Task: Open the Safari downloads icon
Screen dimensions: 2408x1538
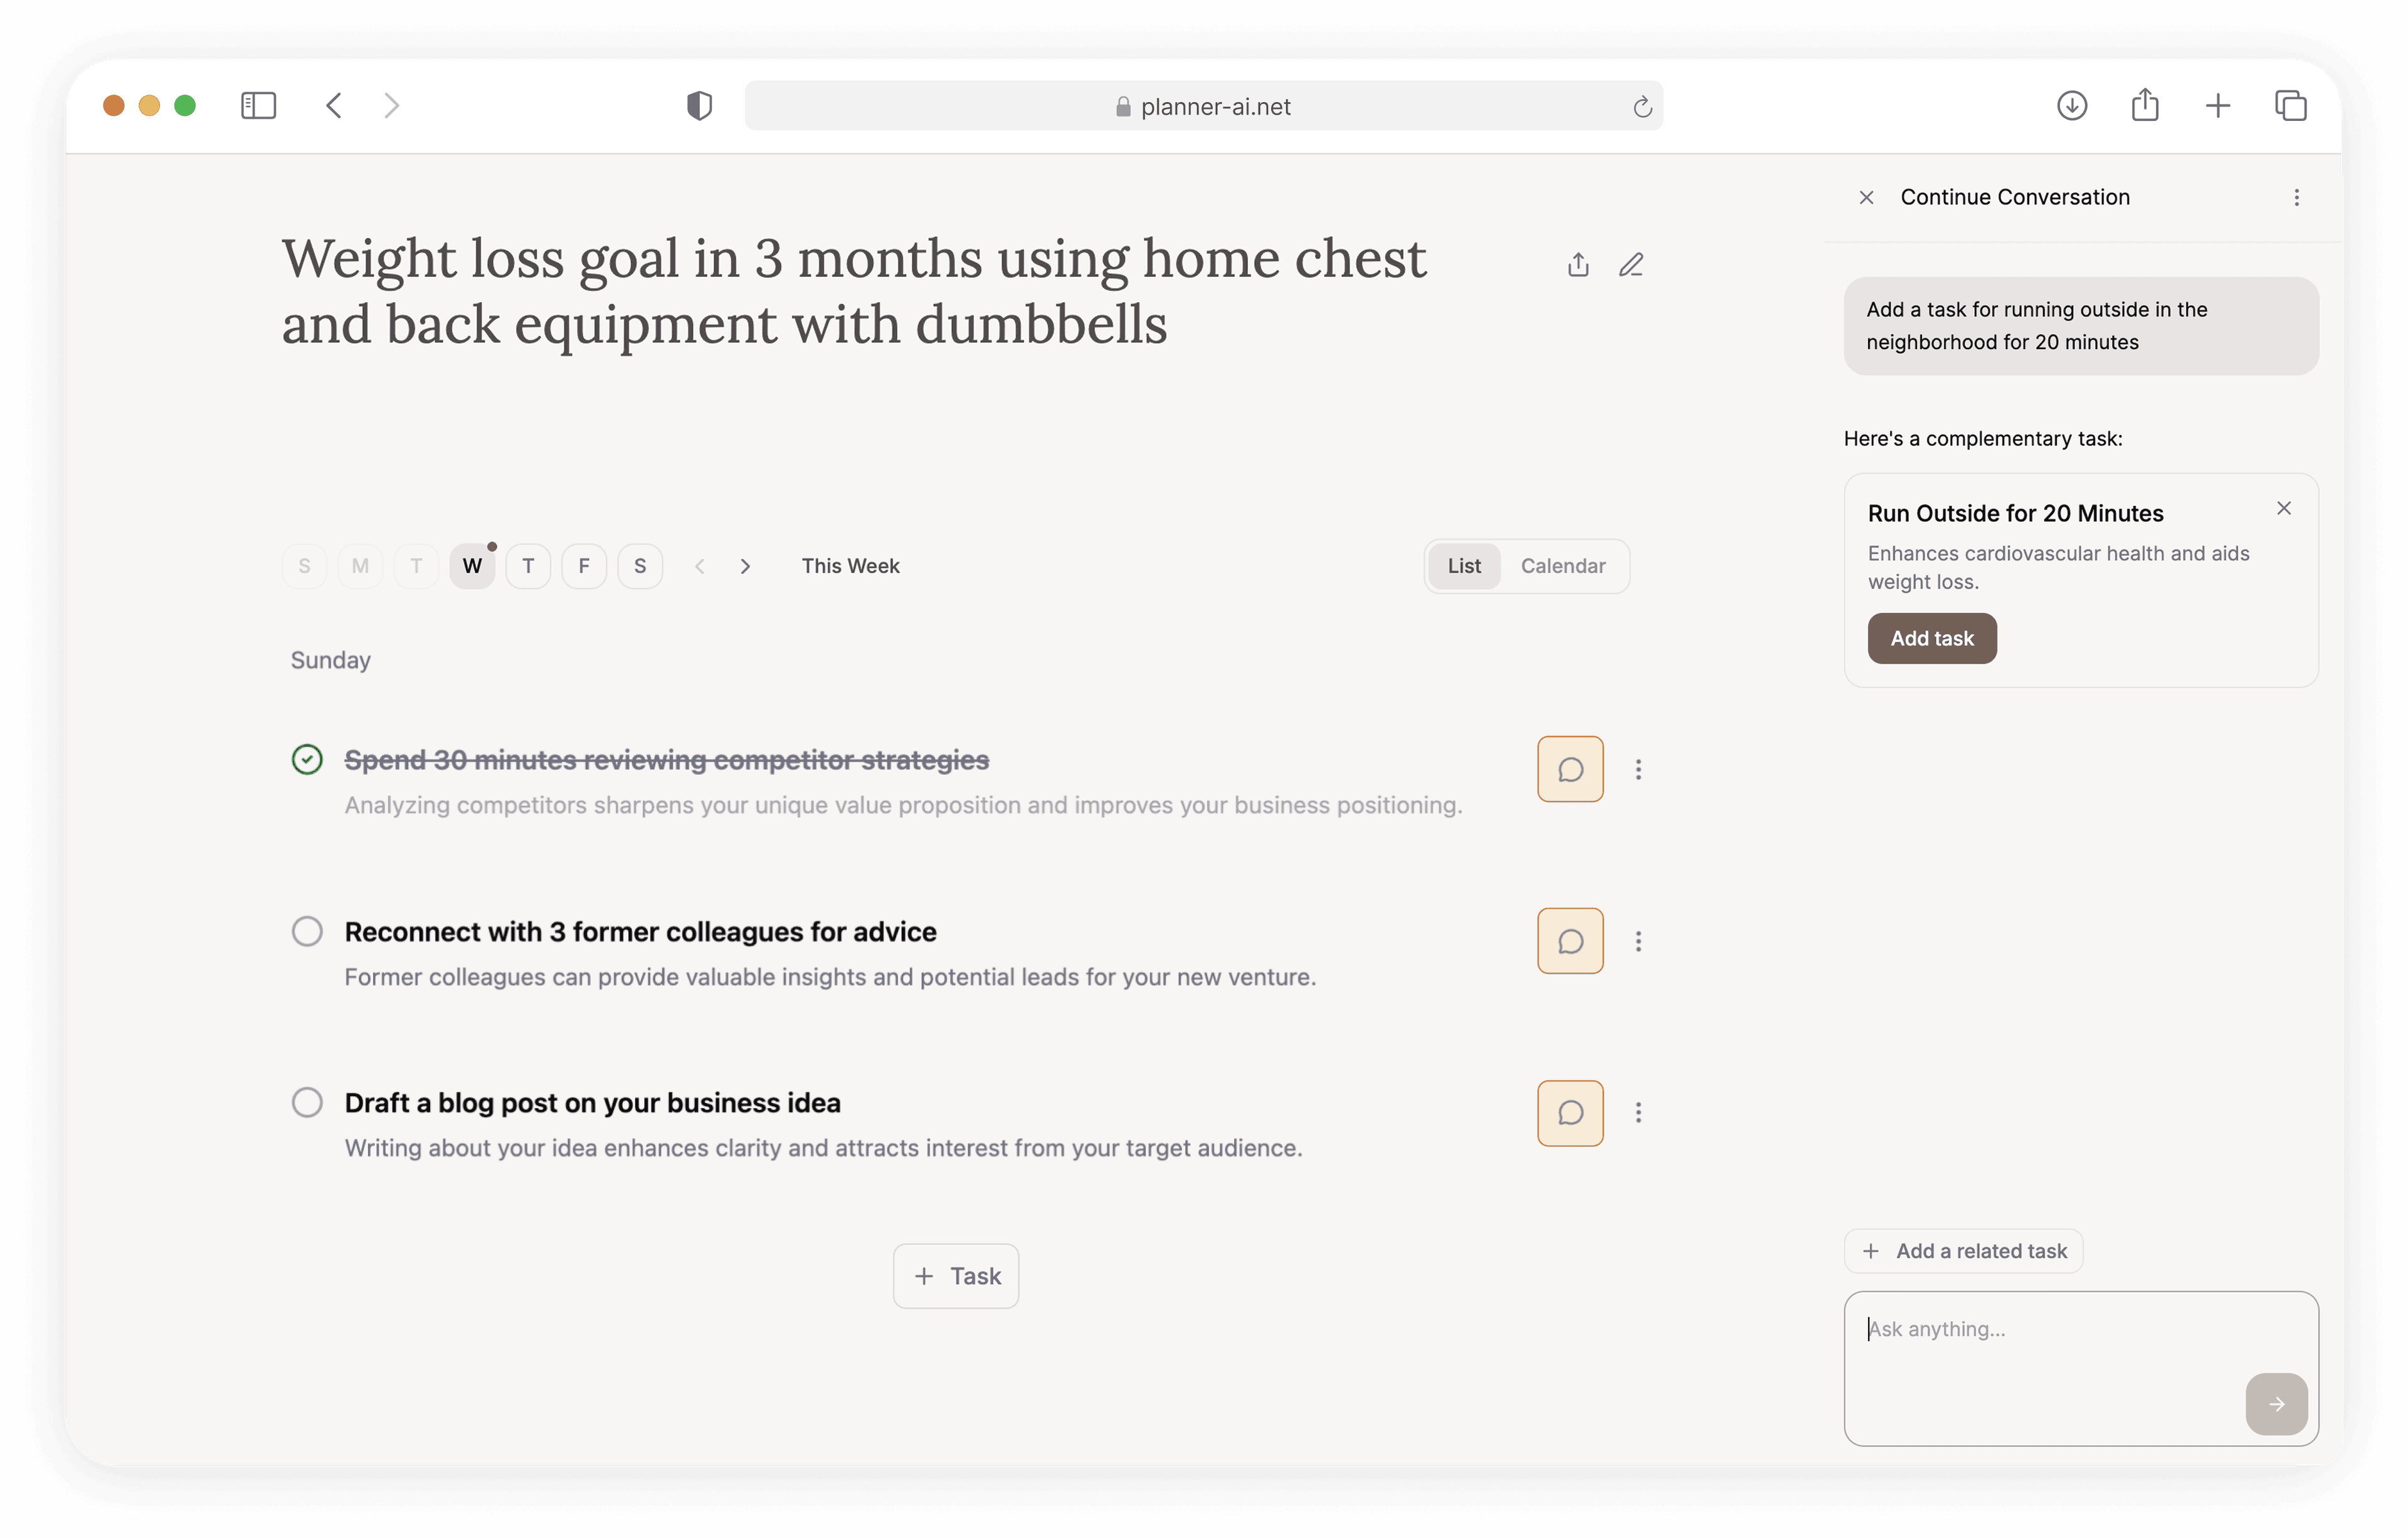Action: coord(2071,105)
